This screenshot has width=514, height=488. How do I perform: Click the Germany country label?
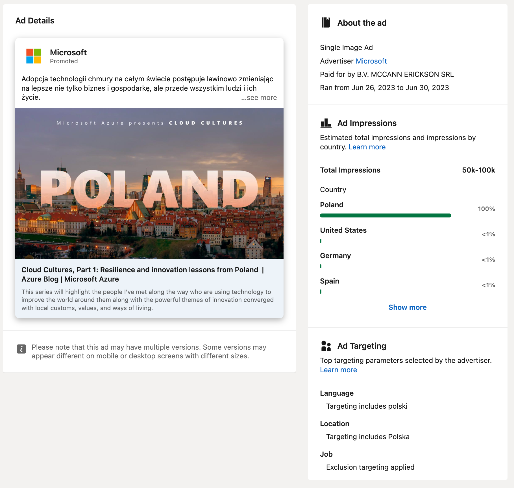click(335, 256)
